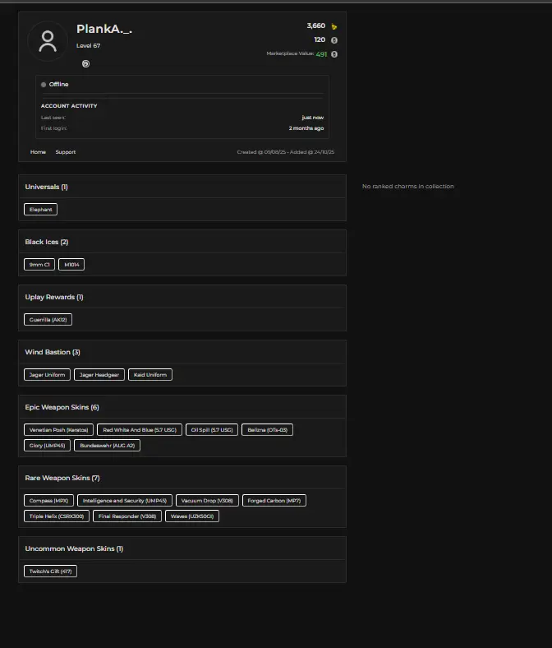The height and width of the screenshot is (648, 552).
Task: Click the yellow renown icon beside 3,660
Action: (x=334, y=26)
